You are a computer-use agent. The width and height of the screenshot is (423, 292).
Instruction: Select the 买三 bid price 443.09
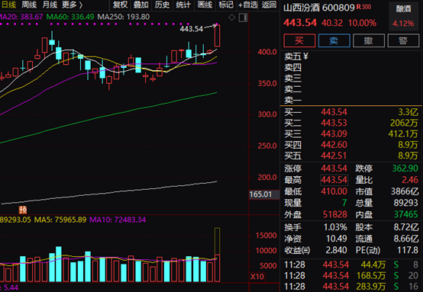click(x=334, y=134)
